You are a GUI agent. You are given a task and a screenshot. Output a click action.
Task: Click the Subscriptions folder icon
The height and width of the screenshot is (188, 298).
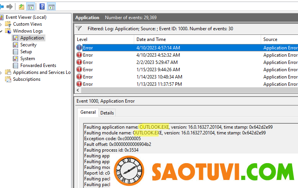(8, 79)
